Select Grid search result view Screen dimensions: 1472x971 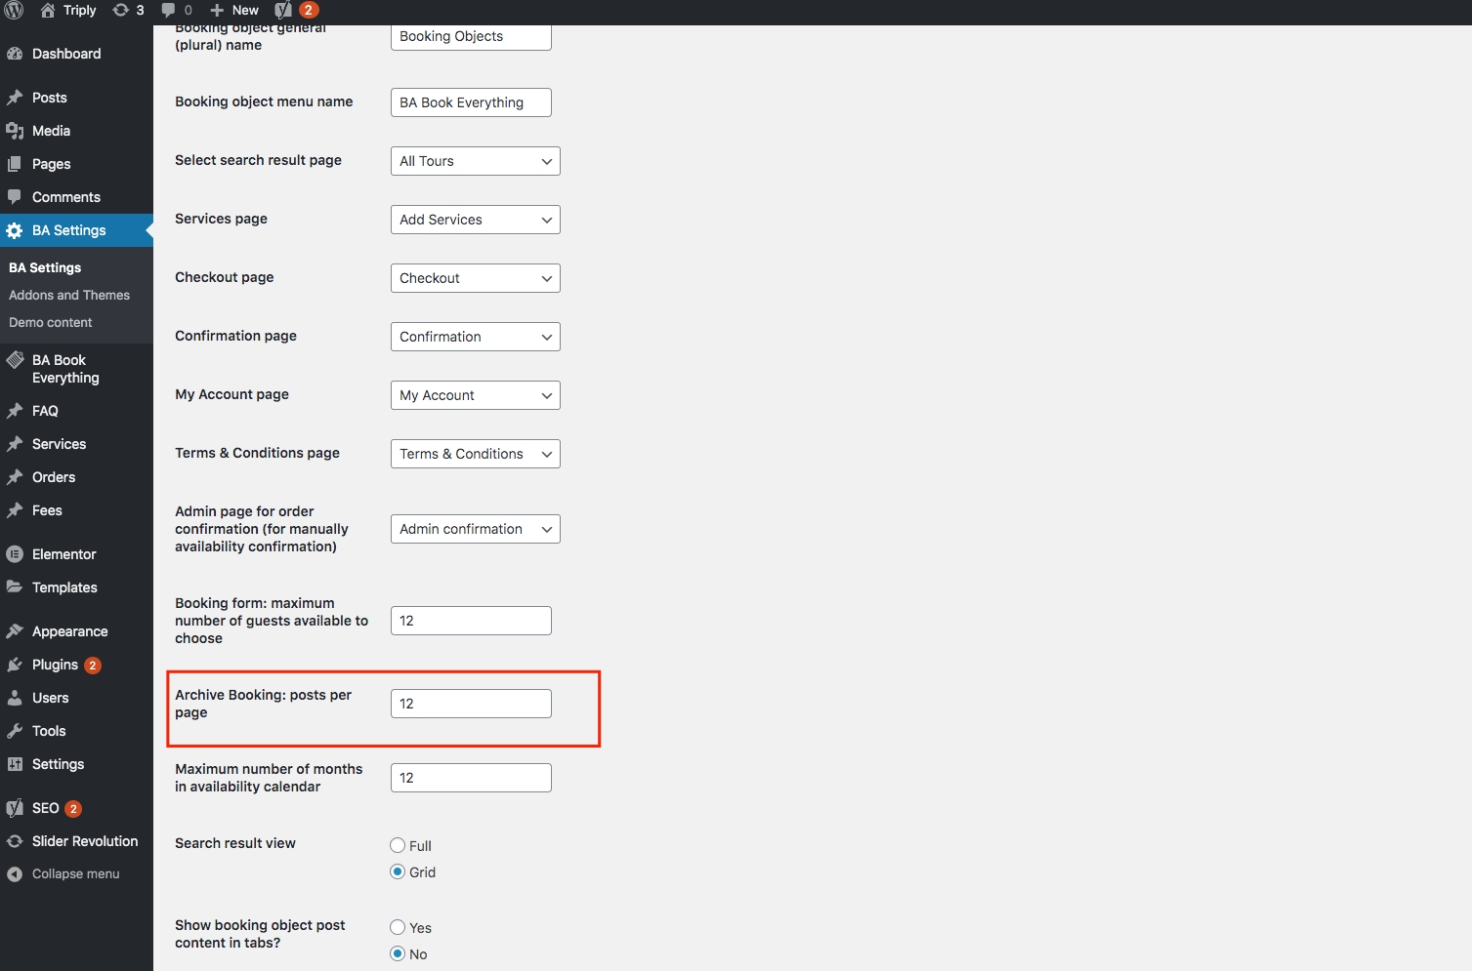(398, 871)
